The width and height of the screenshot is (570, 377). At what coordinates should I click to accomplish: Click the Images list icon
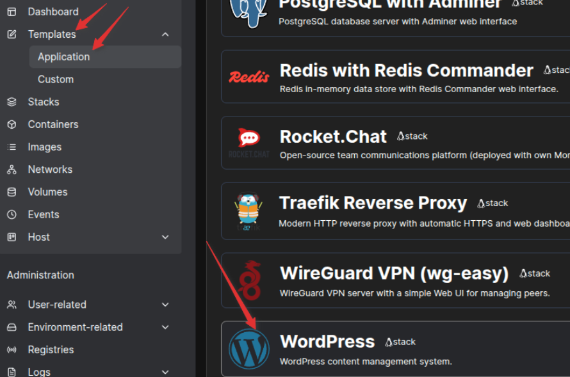pyautogui.click(x=12, y=147)
